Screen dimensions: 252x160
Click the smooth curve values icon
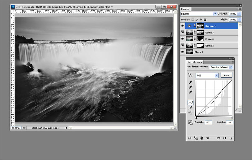[190, 113]
